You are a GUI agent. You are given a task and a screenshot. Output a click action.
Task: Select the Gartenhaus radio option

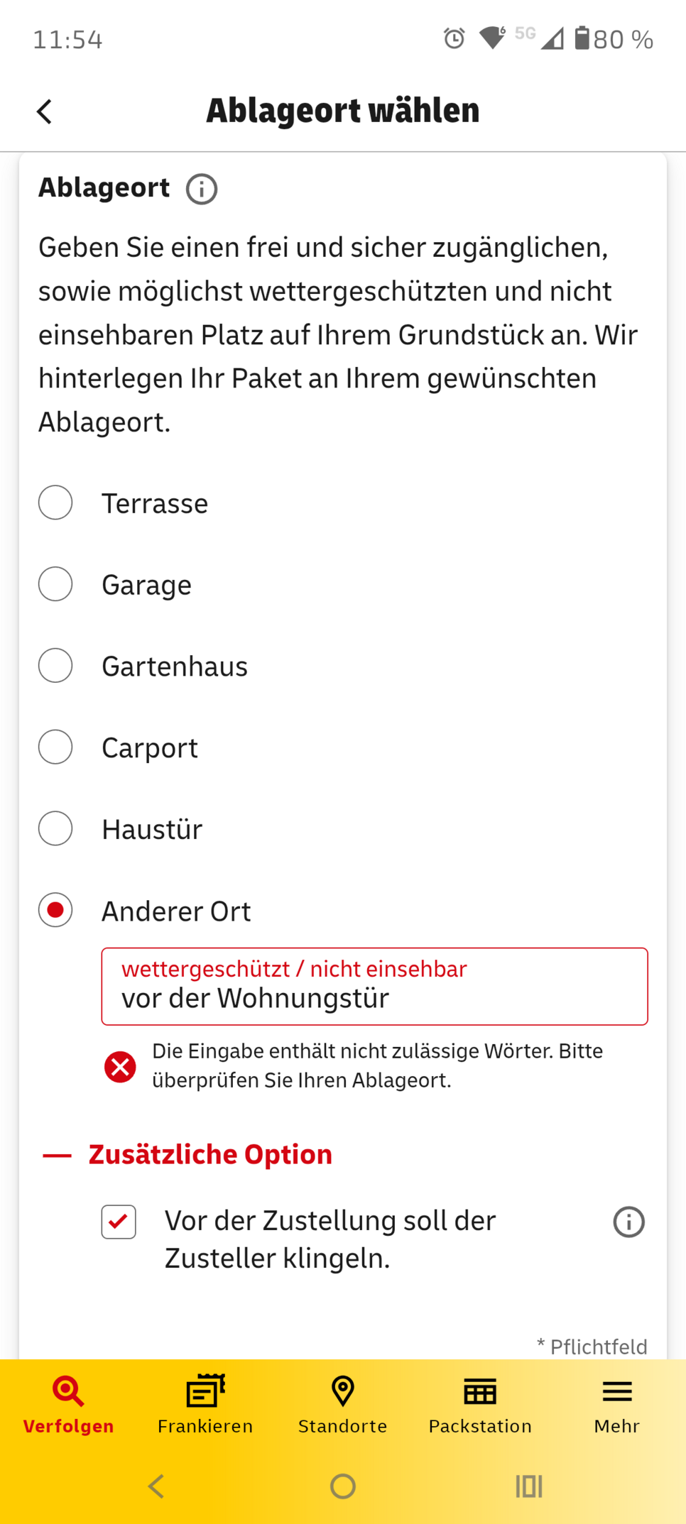click(55, 666)
